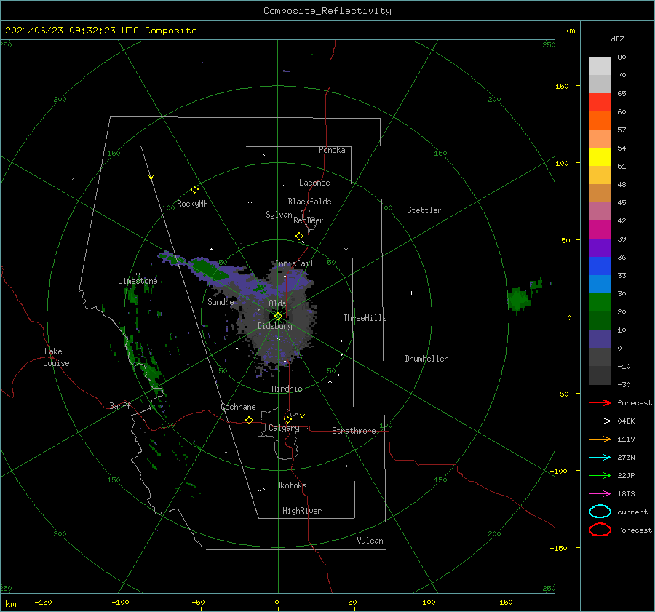Pick the yellow 54-51 dBZ color swatch
This screenshot has width=655, height=612.
coord(600,157)
